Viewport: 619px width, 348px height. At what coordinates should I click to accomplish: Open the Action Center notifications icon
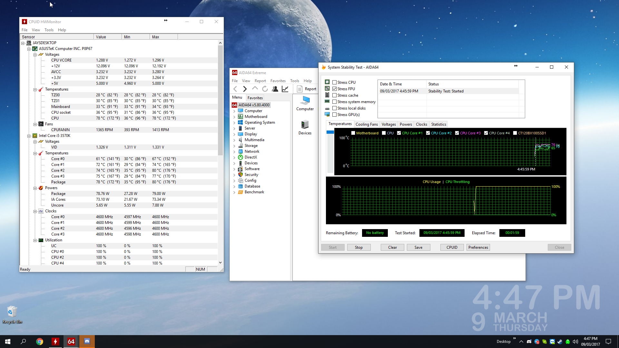click(608, 342)
